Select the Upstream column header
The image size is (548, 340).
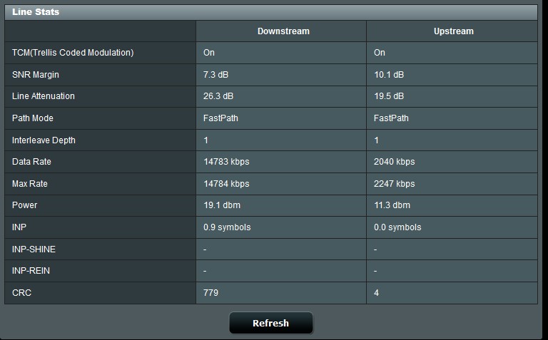point(454,31)
